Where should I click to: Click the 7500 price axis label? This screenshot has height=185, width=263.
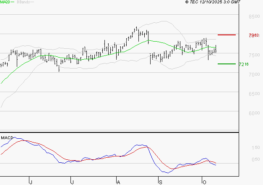point(254,55)
